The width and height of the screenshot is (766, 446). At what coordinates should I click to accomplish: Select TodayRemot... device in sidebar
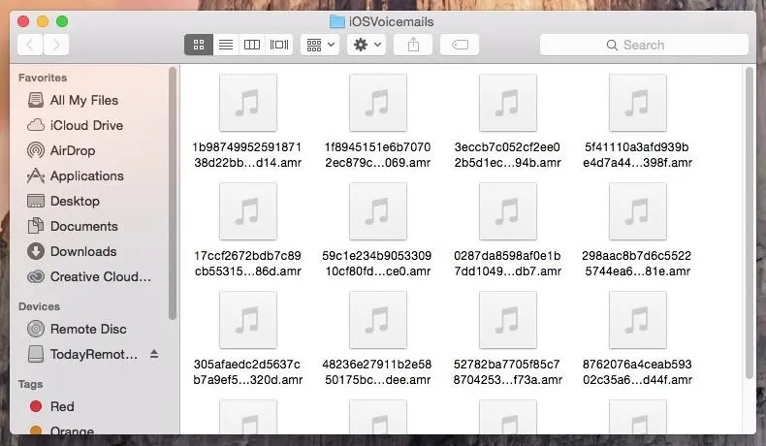pos(83,354)
